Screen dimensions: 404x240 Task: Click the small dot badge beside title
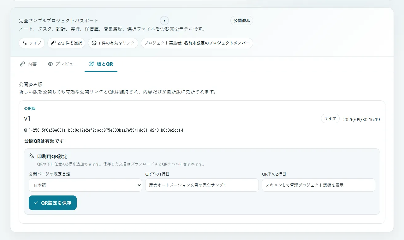point(164,21)
